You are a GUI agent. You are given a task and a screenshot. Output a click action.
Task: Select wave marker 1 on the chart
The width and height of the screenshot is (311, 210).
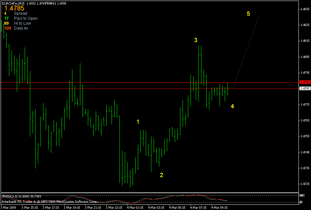(138, 121)
